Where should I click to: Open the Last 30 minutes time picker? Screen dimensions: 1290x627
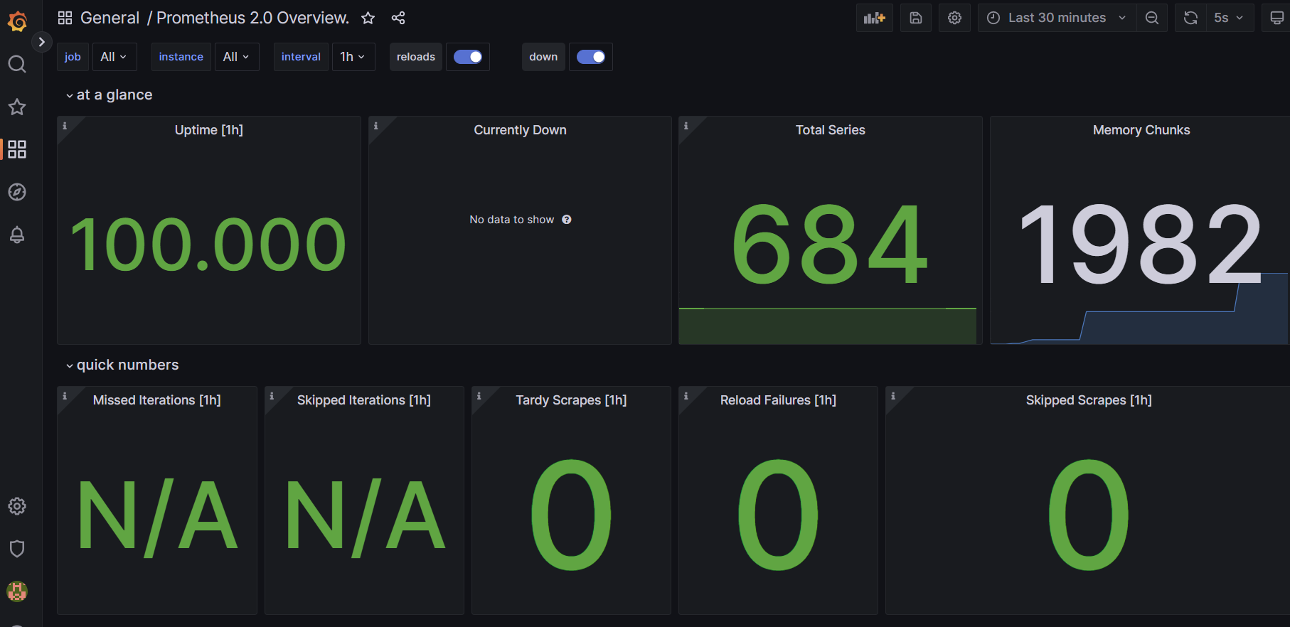click(1056, 18)
